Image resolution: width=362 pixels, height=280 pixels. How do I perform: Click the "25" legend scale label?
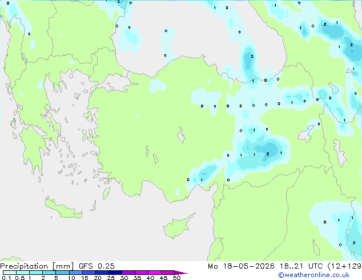111,278
